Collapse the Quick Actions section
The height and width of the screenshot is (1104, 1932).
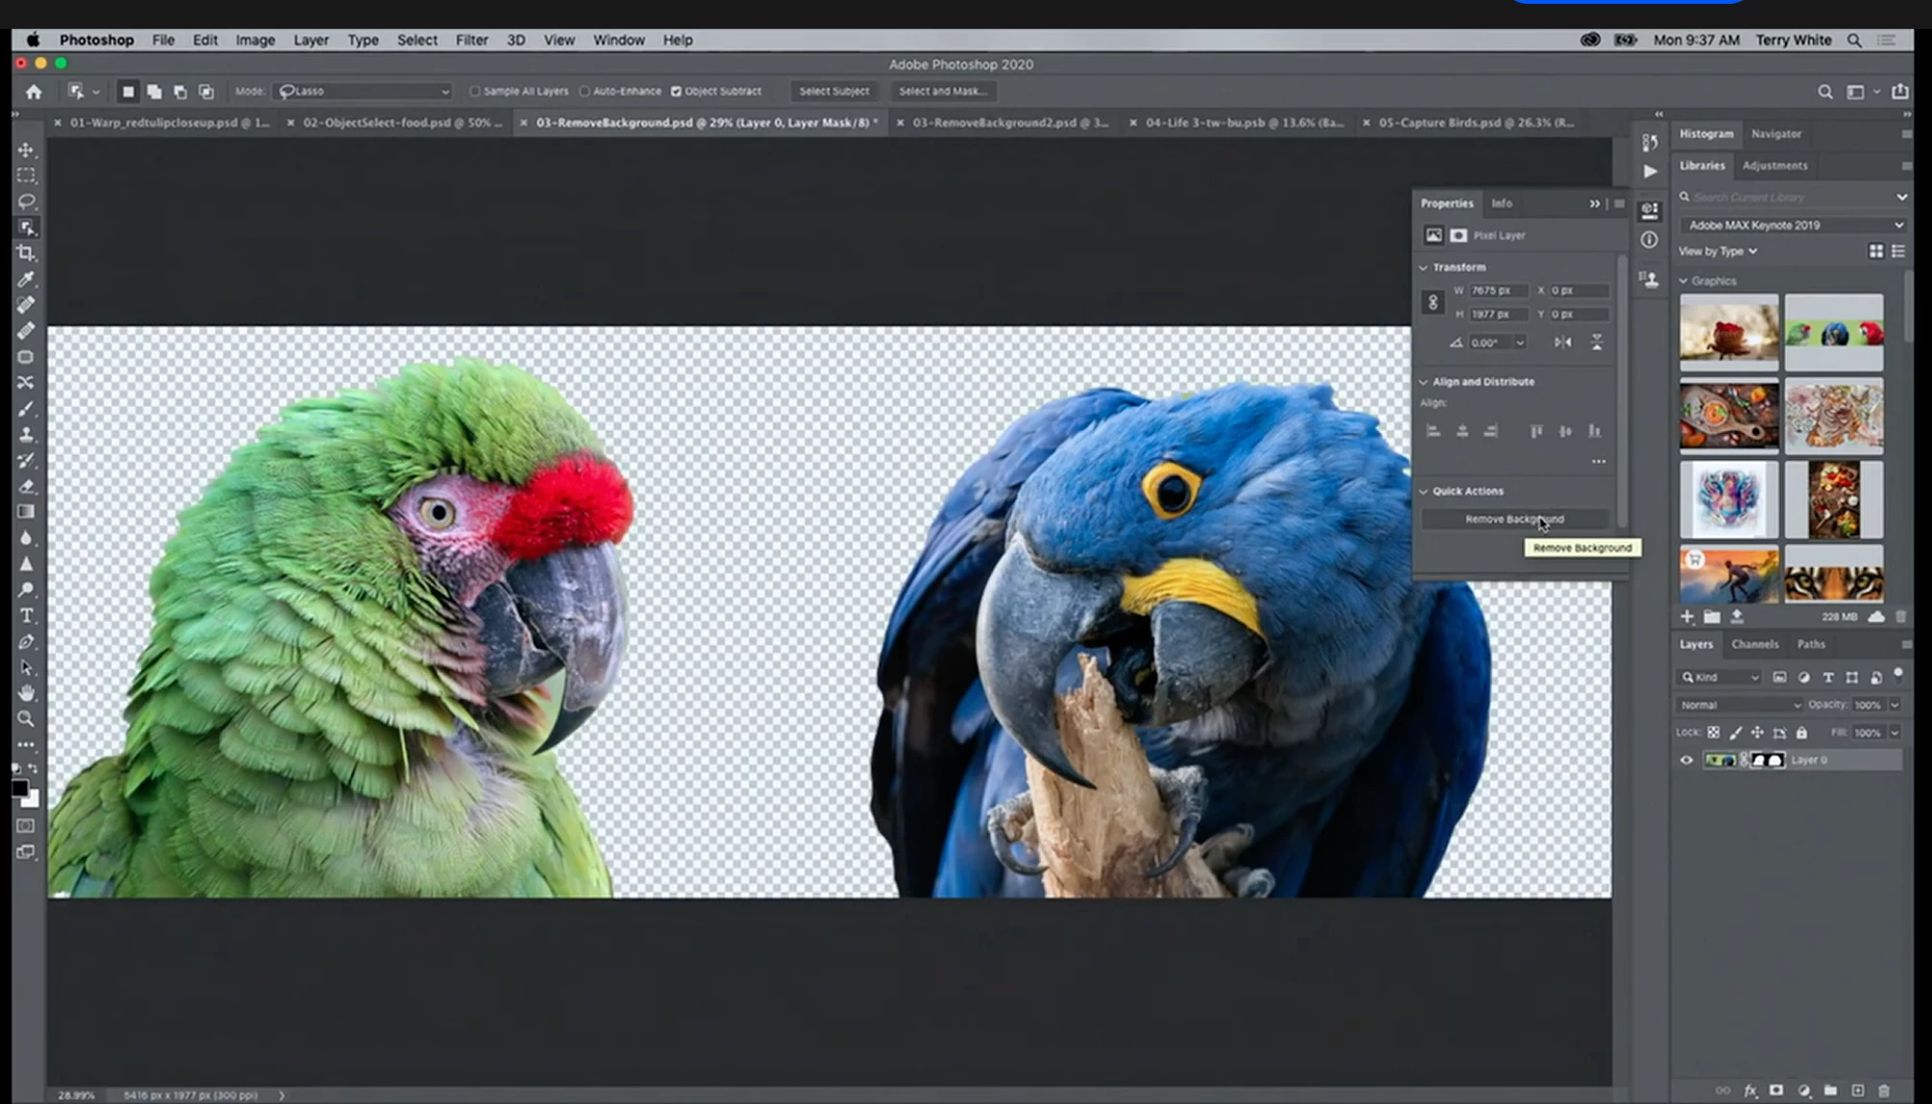pyautogui.click(x=1424, y=492)
